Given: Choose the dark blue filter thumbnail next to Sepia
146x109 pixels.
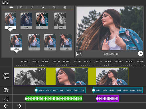Looking at the screenshot, I should click(x=26, y=21).
